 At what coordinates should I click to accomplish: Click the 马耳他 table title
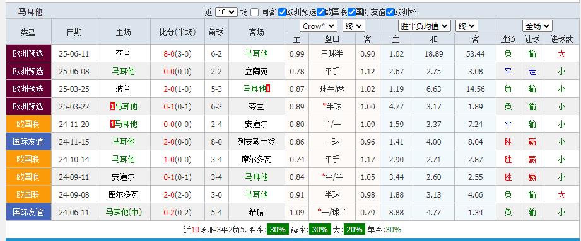pos(30,12)
